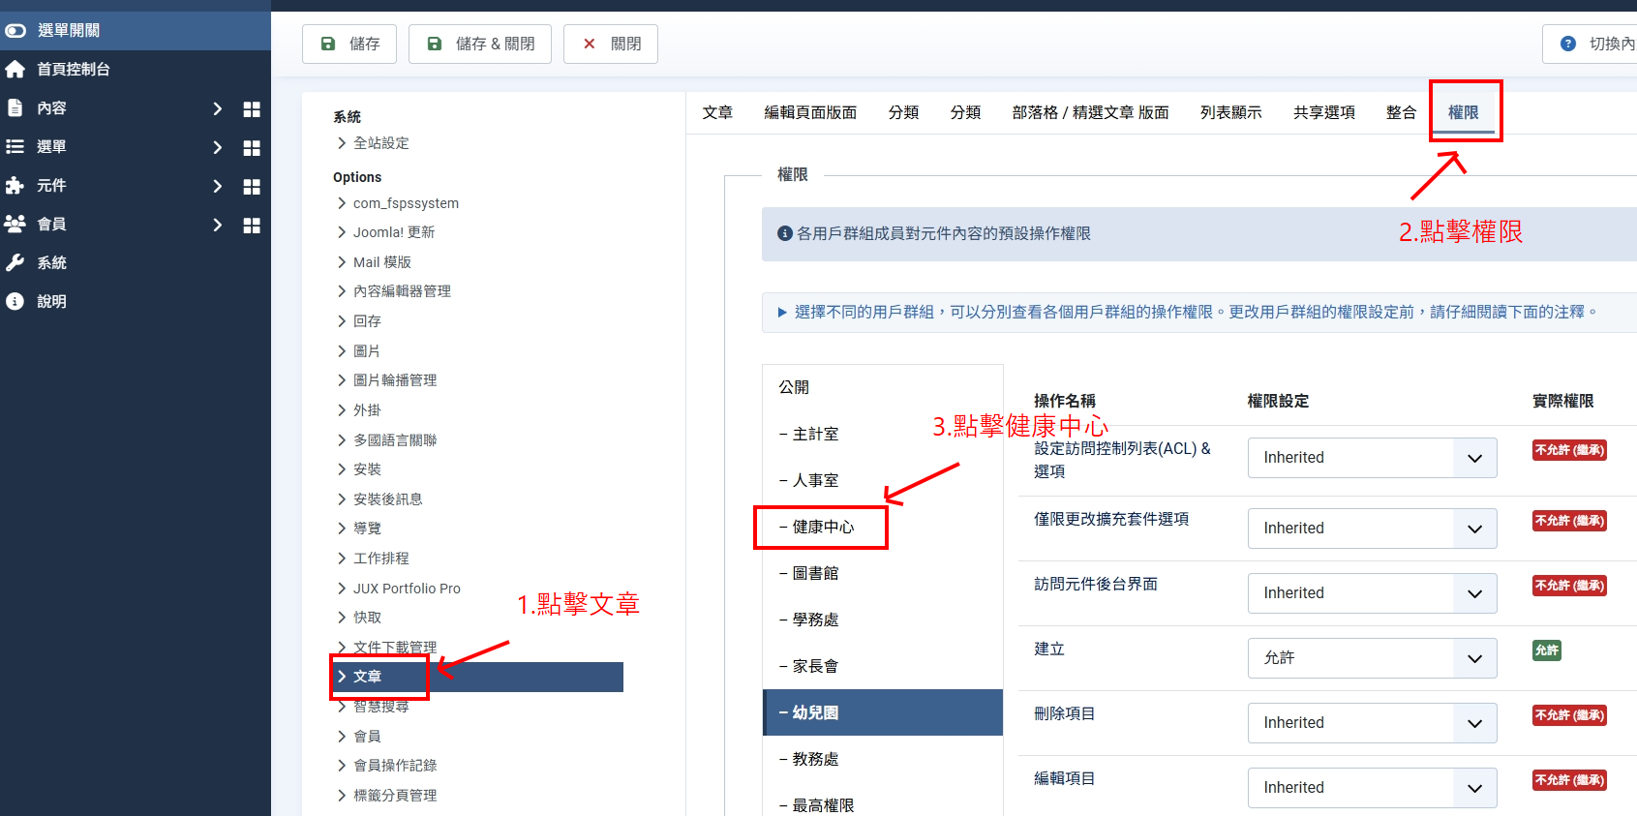Open the 會員 dashboard grid icon
Viewport: 1637px width, 816px height.
(x=252, y=226)
